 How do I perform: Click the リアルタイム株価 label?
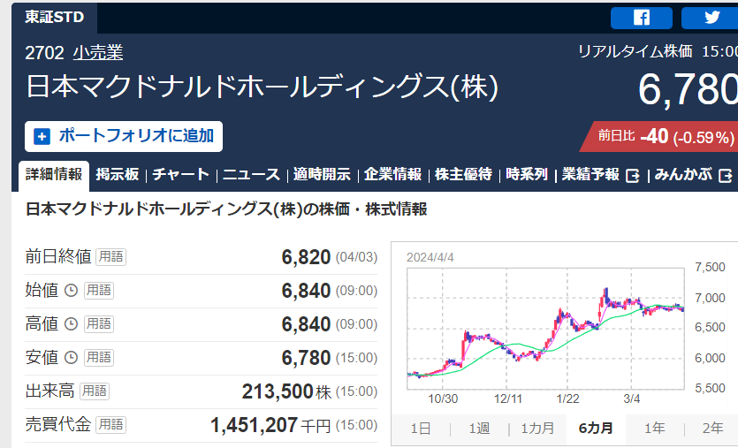635,51
